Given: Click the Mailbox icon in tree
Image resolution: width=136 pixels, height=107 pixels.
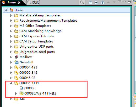Looking at the screenshot, I should tap(16, 57).
